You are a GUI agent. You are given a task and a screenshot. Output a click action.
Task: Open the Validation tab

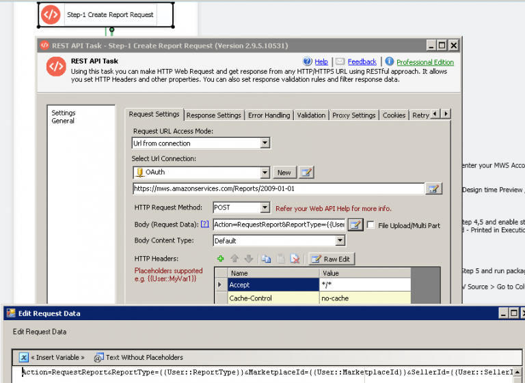[311, 115]
